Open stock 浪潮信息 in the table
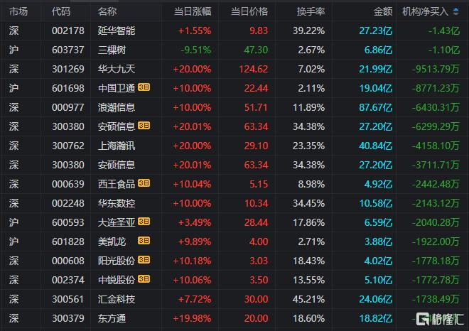The image size is (469, 331). (117, 107)
